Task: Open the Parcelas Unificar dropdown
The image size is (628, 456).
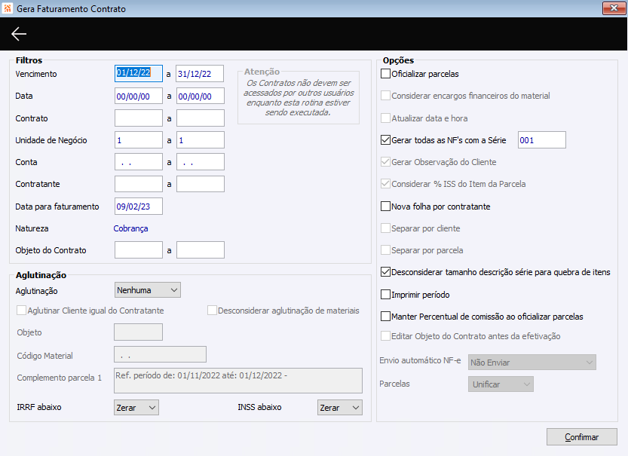Action: pyautogui.click(x=501, y=384)
